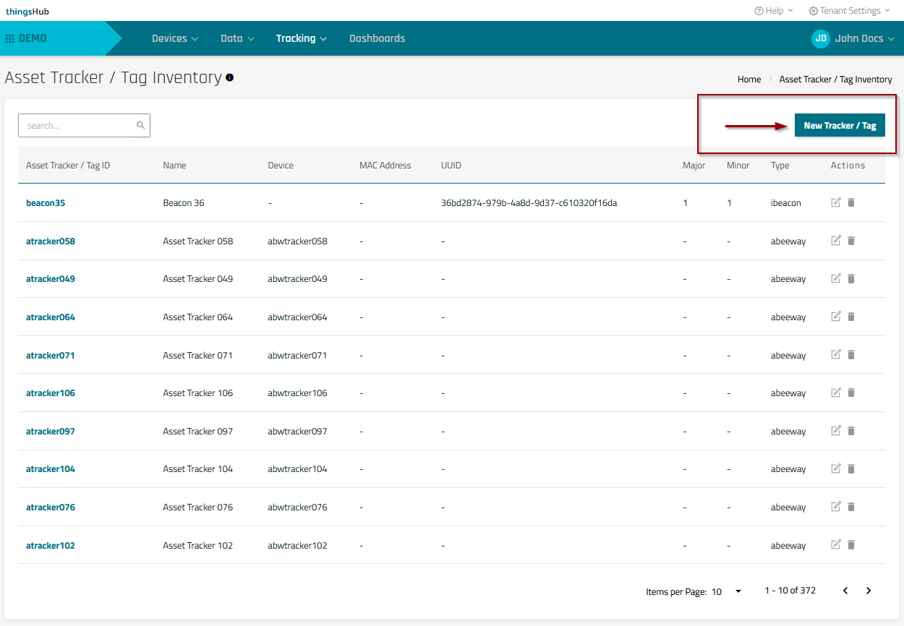This screenshot has height=626, width=904.
Task: Click the search magnifier icon
Action: [140, 125]
